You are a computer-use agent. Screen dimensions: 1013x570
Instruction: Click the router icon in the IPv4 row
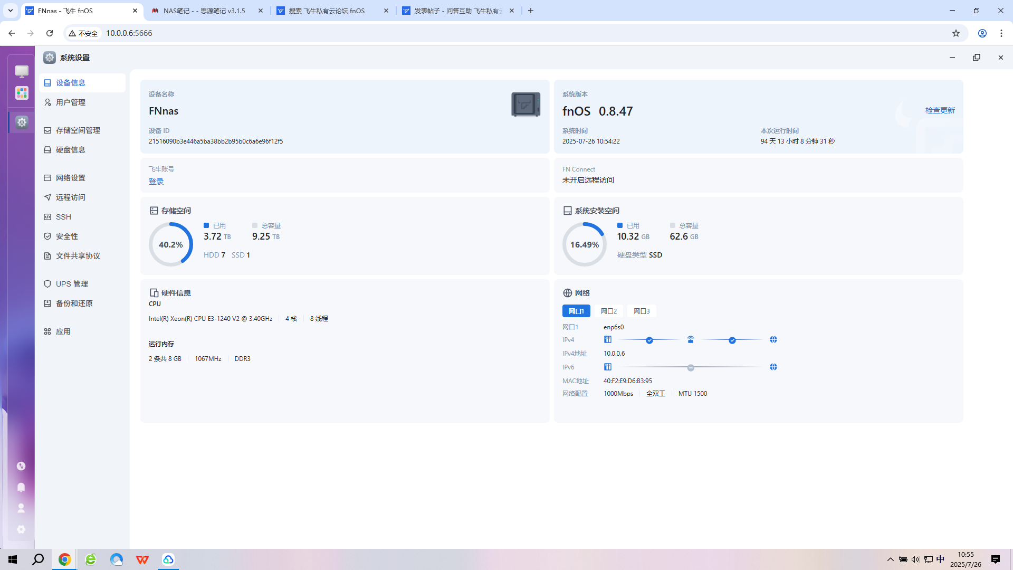click(x=691, y=339)
